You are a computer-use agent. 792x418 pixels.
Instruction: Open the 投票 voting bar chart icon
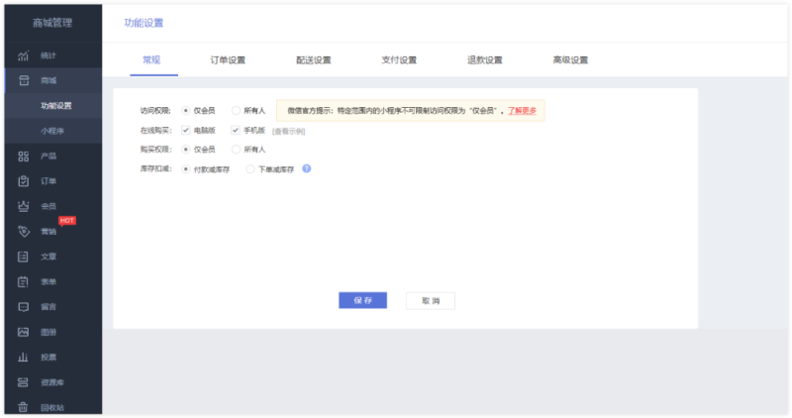click(x=23, y=357)
